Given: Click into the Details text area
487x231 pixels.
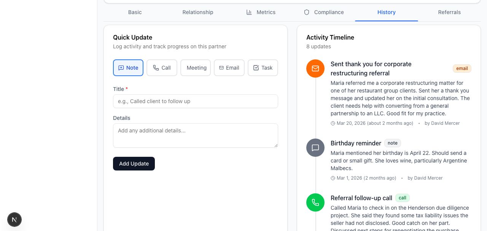Looking at the screenshot, I should (x=196, y=135).
